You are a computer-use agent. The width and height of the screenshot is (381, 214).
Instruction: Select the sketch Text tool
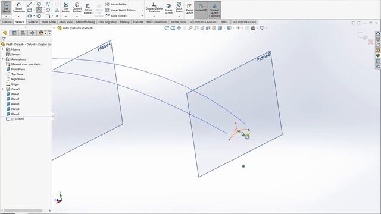[x=57, y=10]
